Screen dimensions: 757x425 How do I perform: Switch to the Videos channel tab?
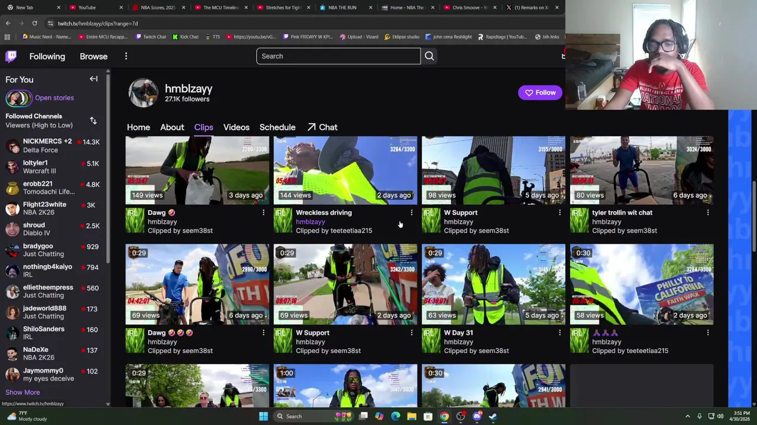click(237, 127)
